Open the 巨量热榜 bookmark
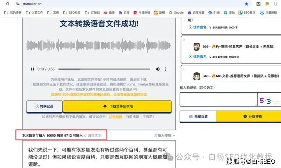This screenshot has height=168, width=281. [x=269, y=12]
